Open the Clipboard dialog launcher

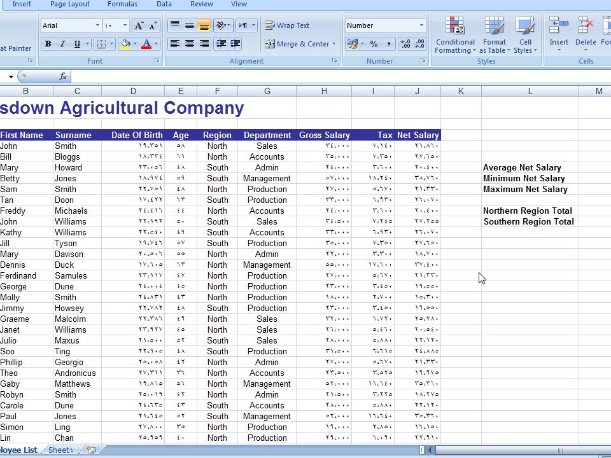(x=31, y=61)
